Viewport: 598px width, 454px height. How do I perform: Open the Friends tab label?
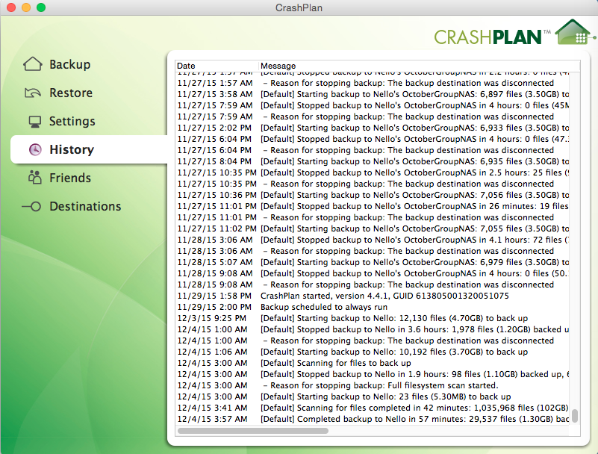70,178
